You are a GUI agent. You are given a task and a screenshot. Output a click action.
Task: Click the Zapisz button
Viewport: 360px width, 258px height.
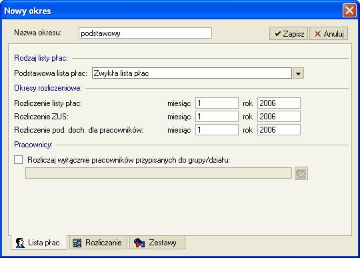(289, 34)
